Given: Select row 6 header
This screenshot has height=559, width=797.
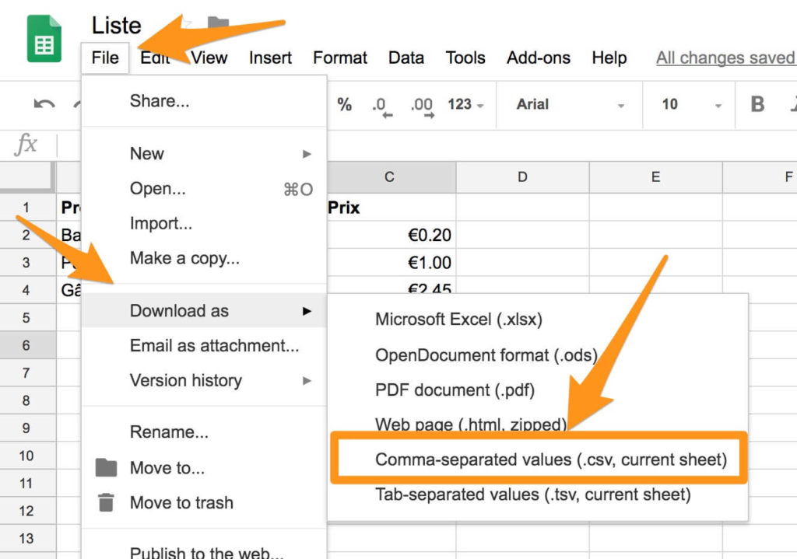Looking at the screenshot, I should click(x=27, y=346).
